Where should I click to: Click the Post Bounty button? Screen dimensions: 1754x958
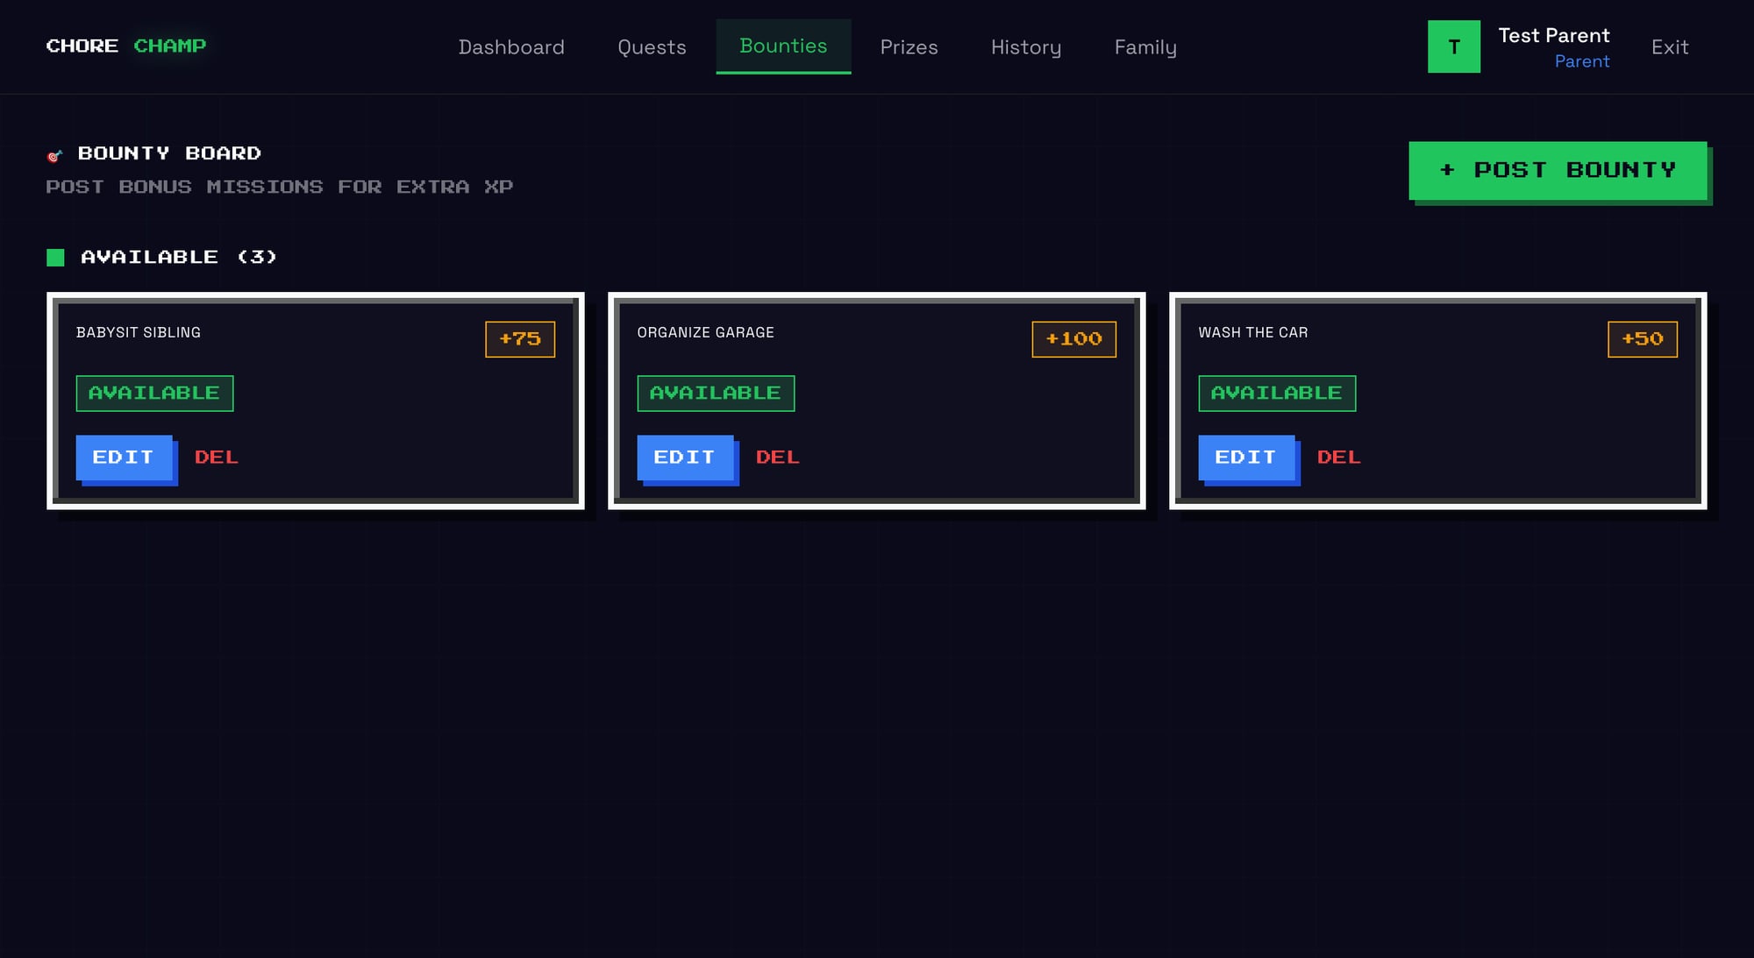pyautogui.click(x=1558, y=169)
